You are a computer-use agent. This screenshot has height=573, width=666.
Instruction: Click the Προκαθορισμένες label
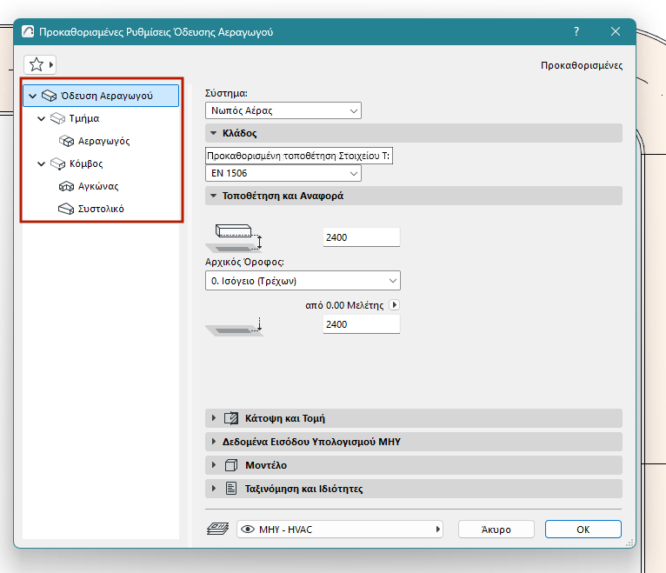click(582, 65)
